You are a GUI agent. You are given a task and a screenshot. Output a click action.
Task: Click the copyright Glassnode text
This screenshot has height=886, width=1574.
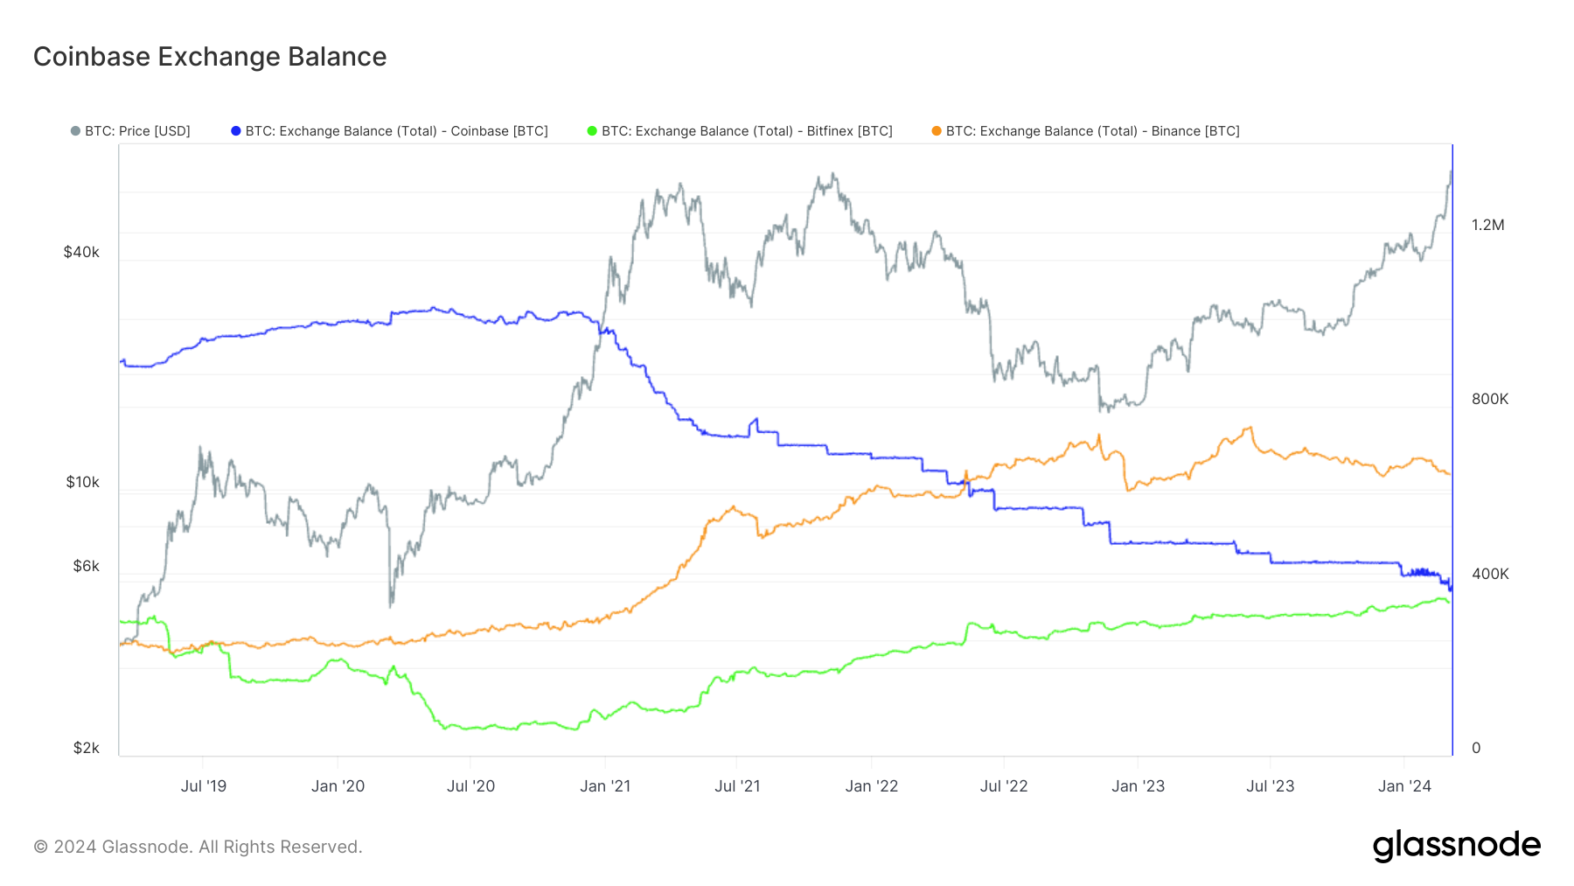coord(198,847)
